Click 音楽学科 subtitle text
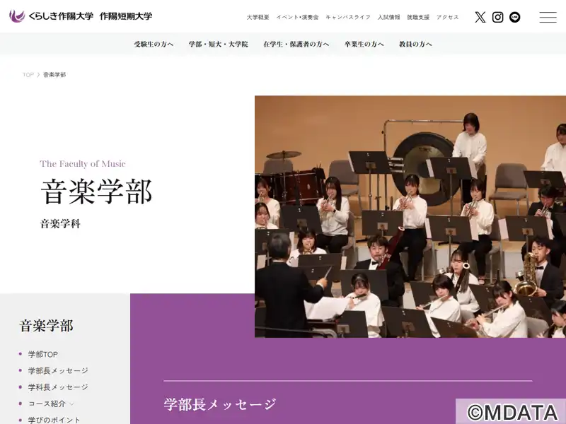The height and width of the screenshot is (424, 566). pyautogui.click(x=60, y=224)
